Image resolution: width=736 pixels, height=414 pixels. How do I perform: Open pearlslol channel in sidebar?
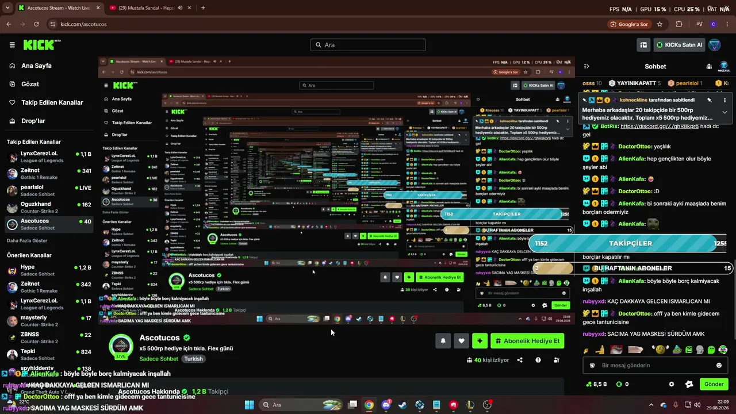49,190
